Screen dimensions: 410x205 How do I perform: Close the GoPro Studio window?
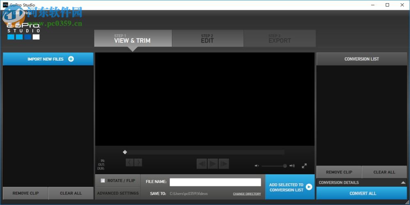402,5
